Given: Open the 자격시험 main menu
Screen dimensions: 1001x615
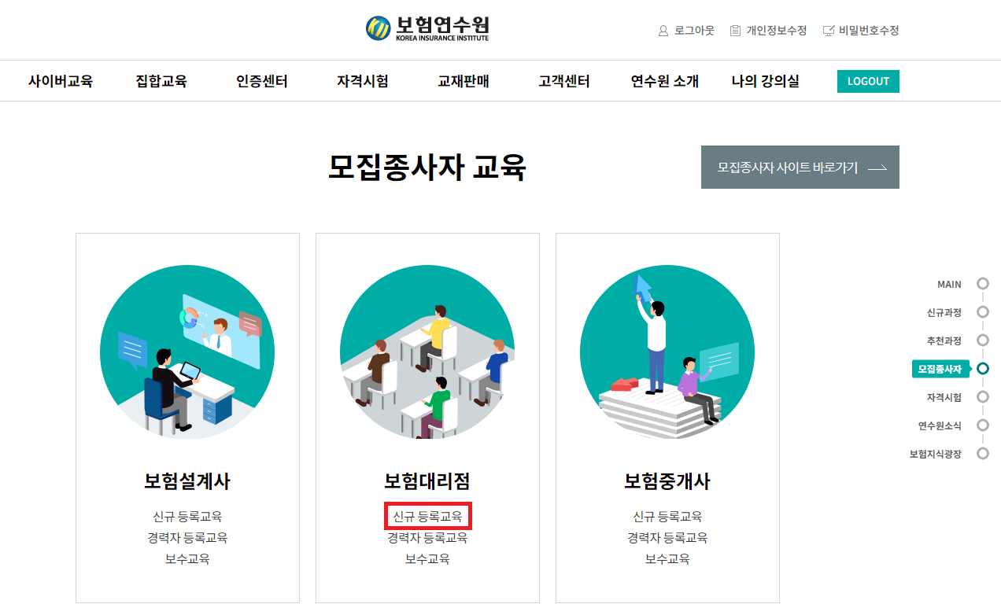Looking at the screenshot, I should [363, 81].
